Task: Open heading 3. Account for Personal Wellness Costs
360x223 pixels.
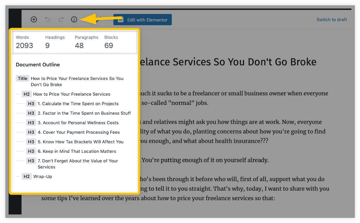Action: click(73, 123)
